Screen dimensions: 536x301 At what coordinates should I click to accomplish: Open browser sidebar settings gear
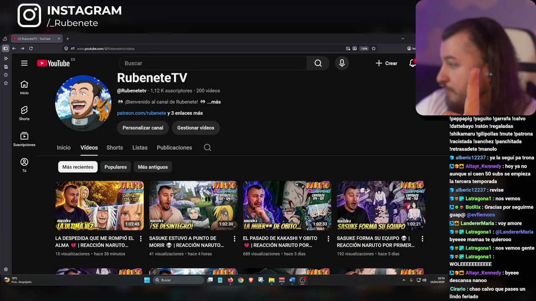[x=5, y=270]
